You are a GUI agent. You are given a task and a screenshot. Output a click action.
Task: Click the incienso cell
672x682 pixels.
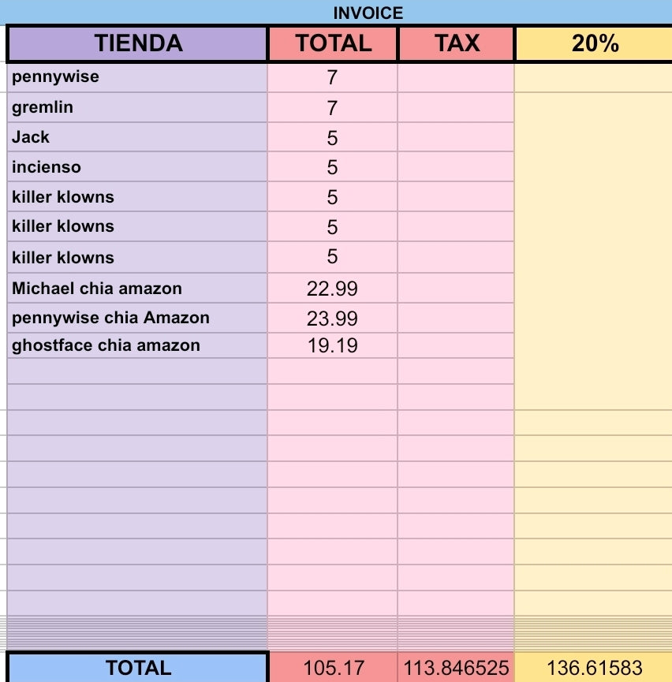(x=137, y=167)
